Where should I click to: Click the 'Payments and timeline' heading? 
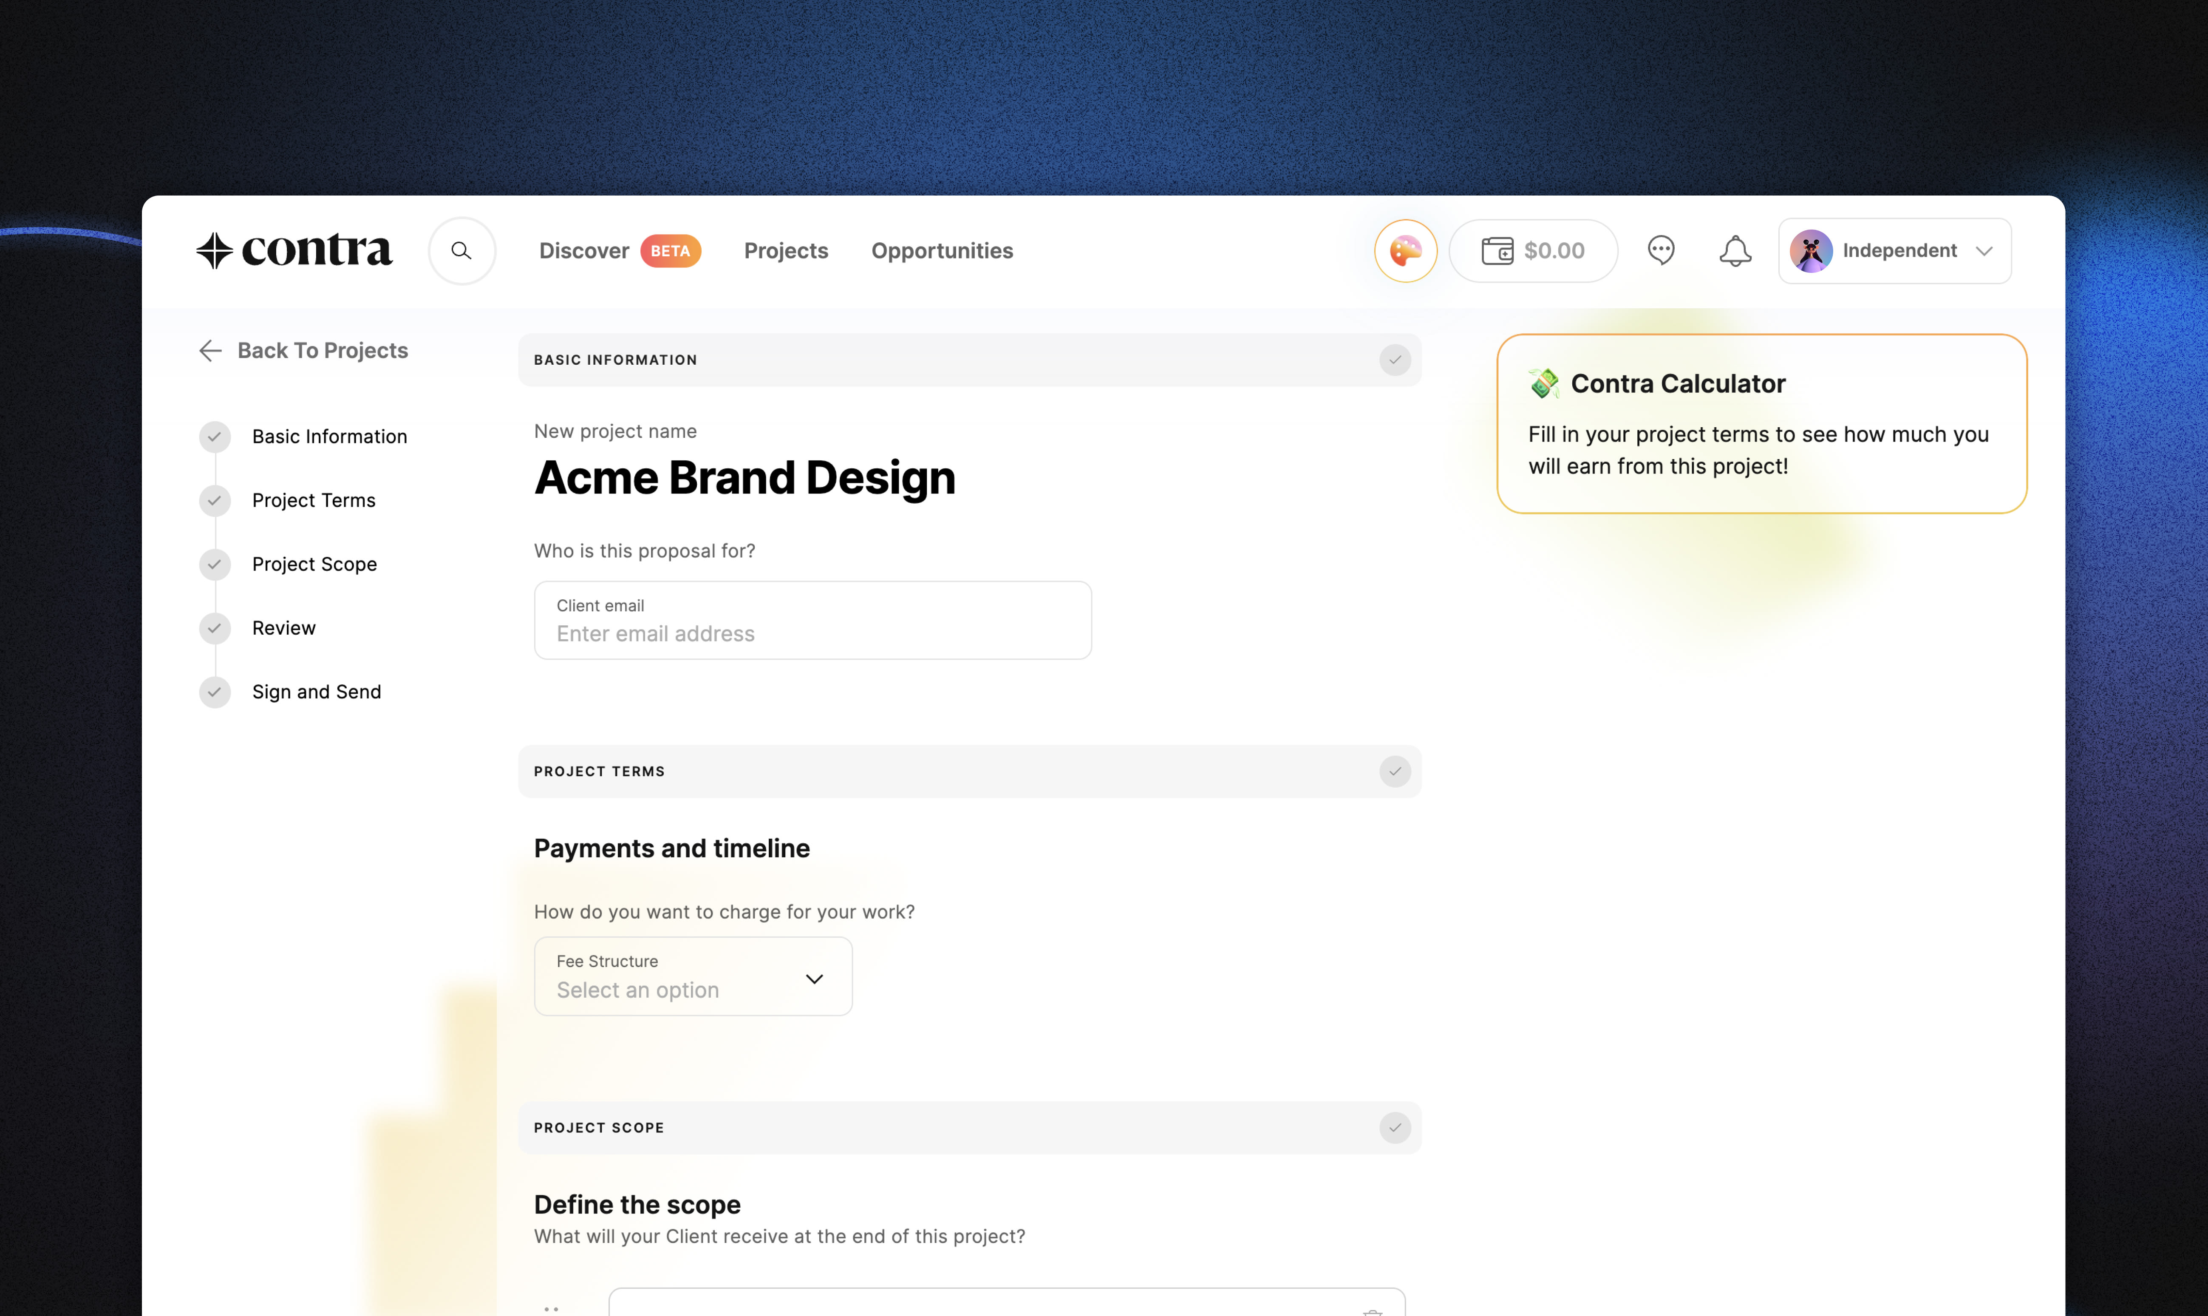pos(672,849)
